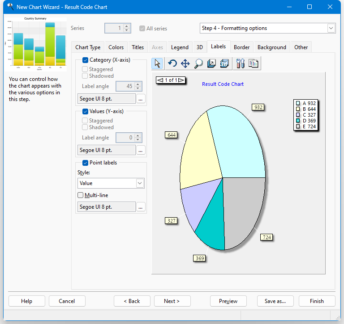
Task: Click legend swatch for series D
Action: coord(298,121)
